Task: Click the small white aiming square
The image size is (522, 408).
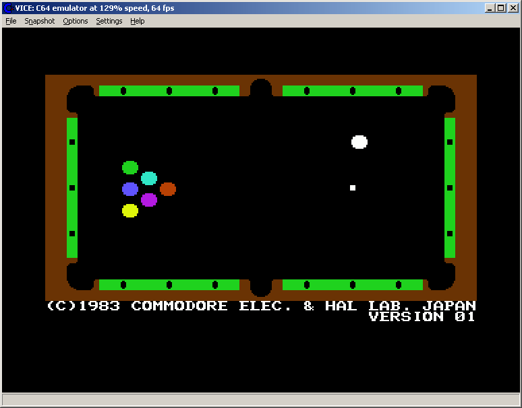Action: (x=353, y=188)
